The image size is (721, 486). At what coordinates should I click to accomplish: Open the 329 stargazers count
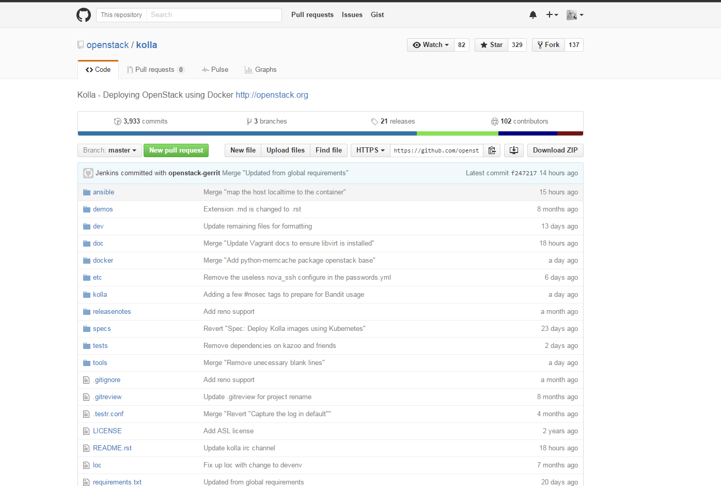517,45
